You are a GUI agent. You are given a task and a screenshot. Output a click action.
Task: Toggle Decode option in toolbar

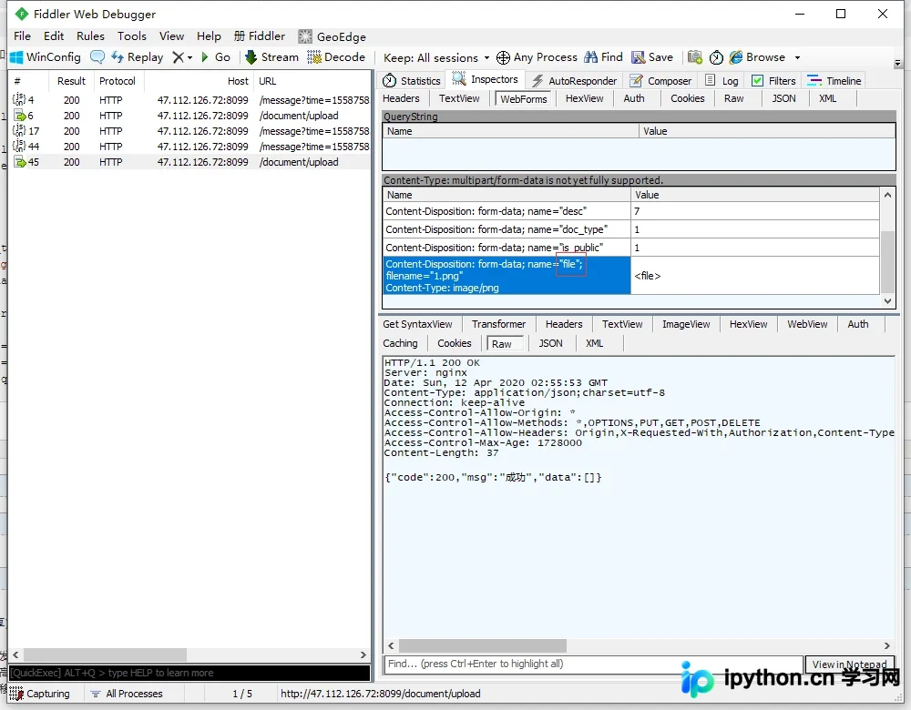[x=336, y=57]
